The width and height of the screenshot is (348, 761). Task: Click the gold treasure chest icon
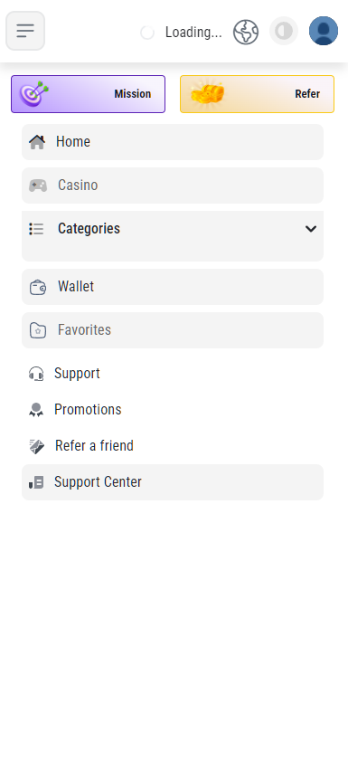[x=207, y=94]
